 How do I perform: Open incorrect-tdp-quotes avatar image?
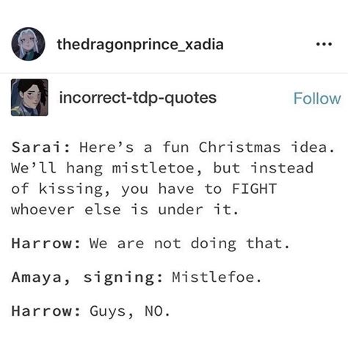[x=29, y=98]
